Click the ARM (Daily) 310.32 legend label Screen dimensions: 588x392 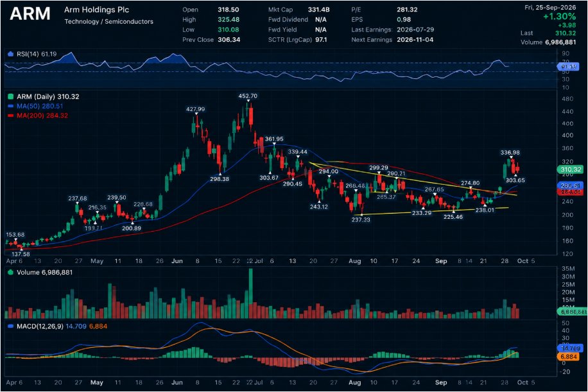(48, 97)
